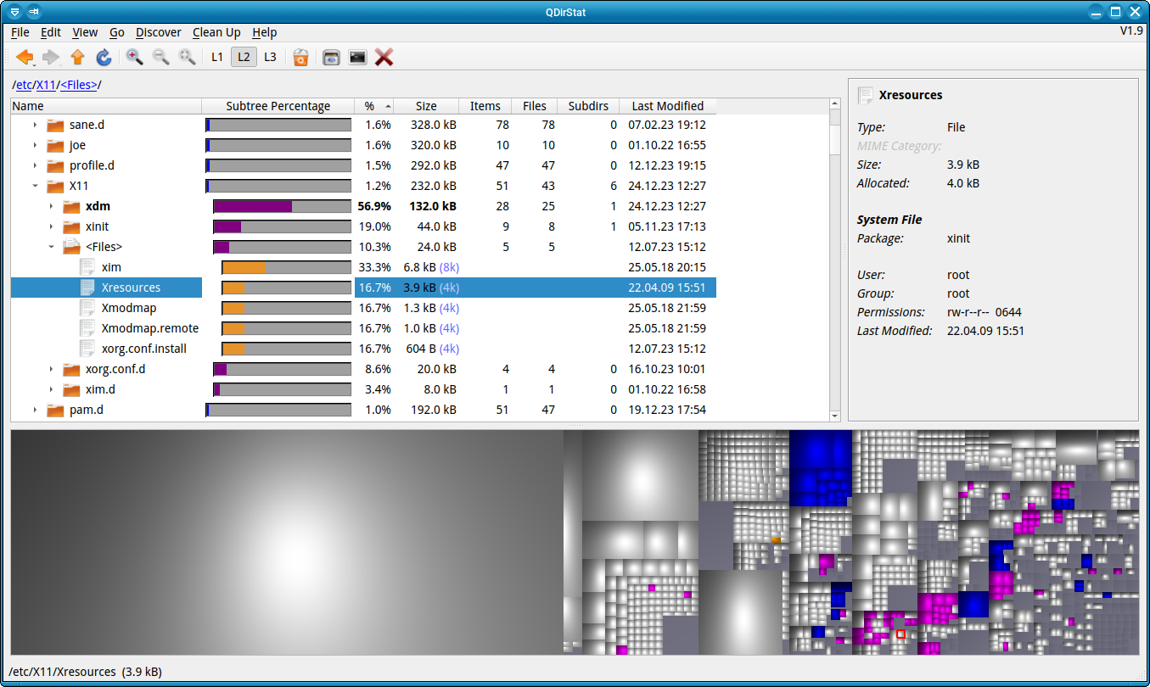Screen dimensions: 1150x687
Task: Zoom in the treemap
Action: [134, 57]
